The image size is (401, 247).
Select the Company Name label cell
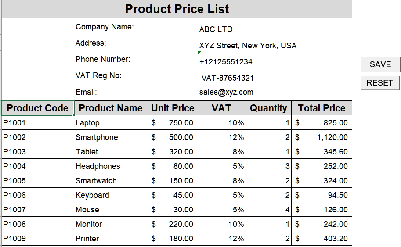pyautogui.click(x=105, y=27)
